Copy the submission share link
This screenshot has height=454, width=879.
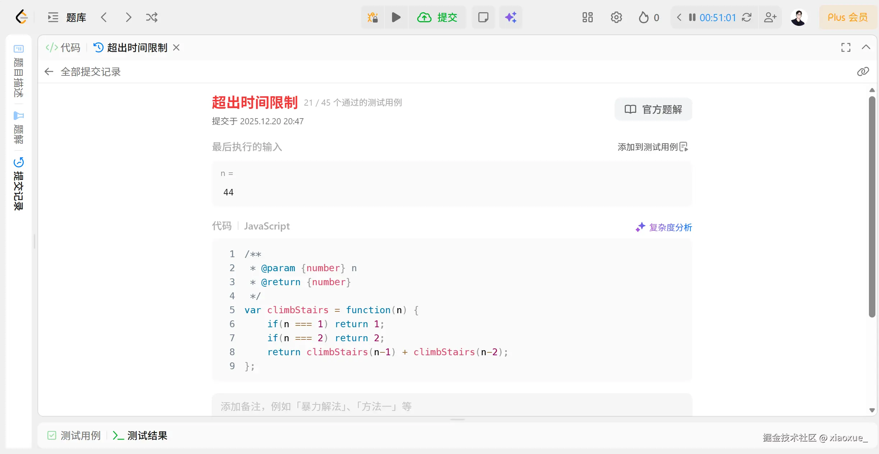pos(863,71)
